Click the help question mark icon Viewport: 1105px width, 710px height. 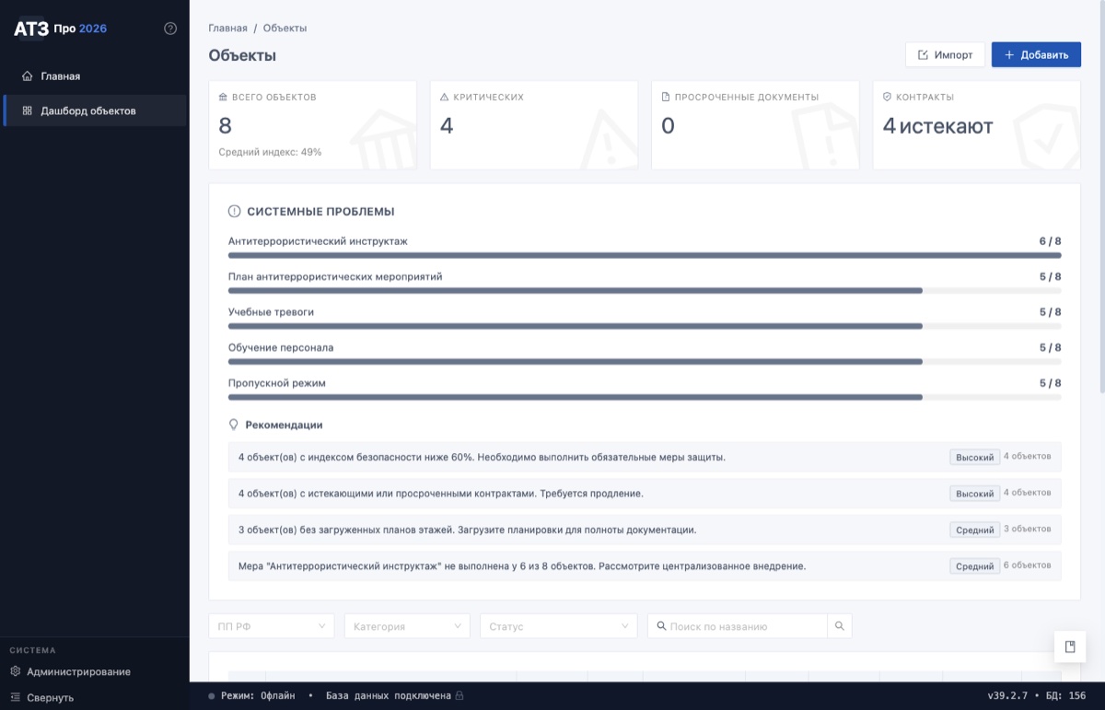169,29
